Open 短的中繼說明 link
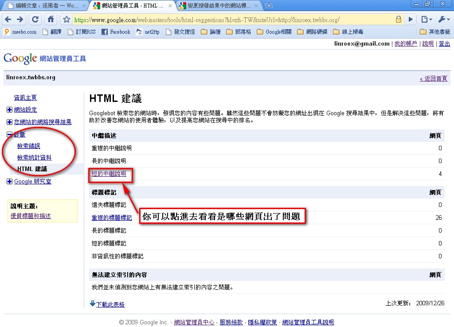This screenshot has width=454, height=327. tap(109, 174)
